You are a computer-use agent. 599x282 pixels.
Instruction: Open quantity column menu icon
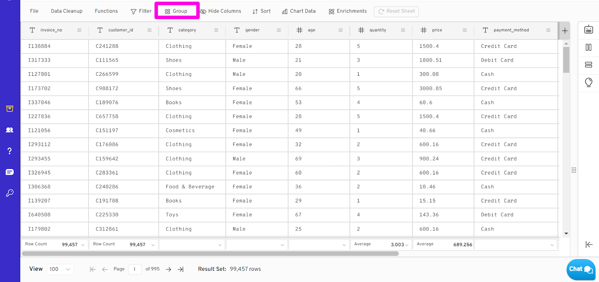tap(403, 30)
